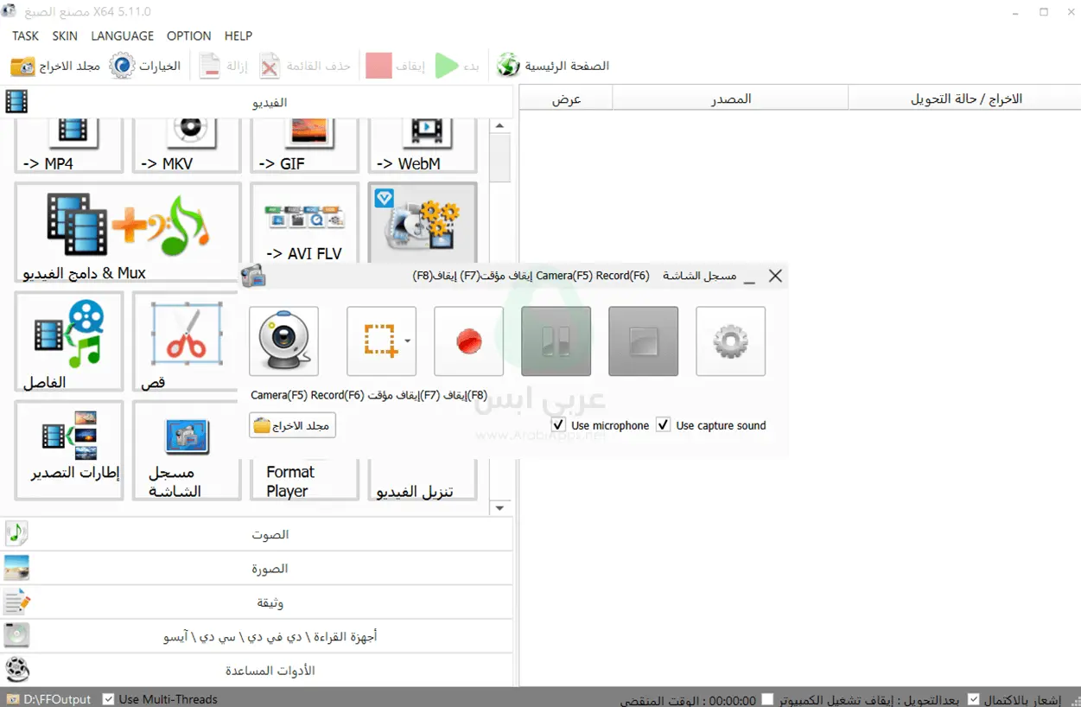Enable the Use microphone option
This screenshot has height=707, width=1081.
coord(558,424)
